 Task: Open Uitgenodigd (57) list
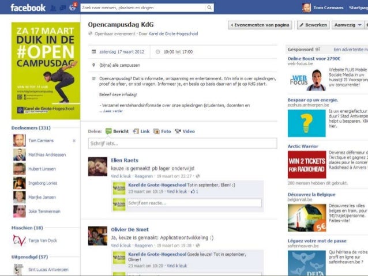click(29, 257)
